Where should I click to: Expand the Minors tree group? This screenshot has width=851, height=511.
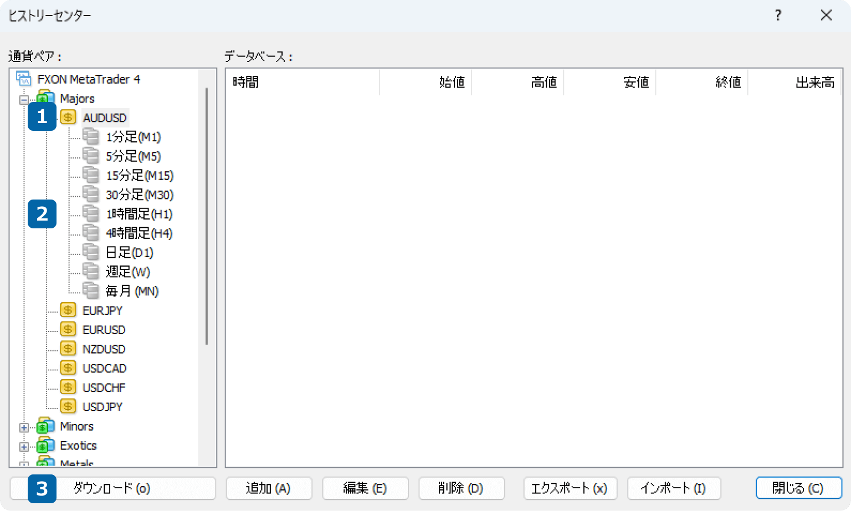point(24,427)
